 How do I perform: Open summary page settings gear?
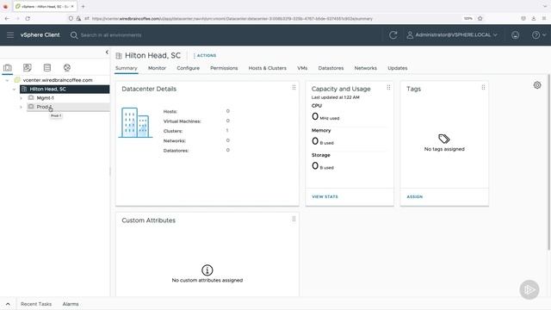[x=537, y=85]
